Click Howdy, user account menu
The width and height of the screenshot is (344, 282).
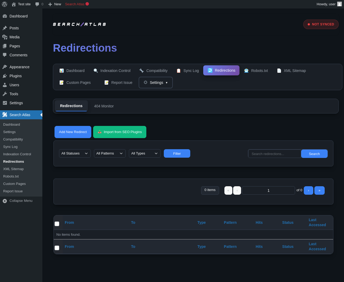(329, 4)
